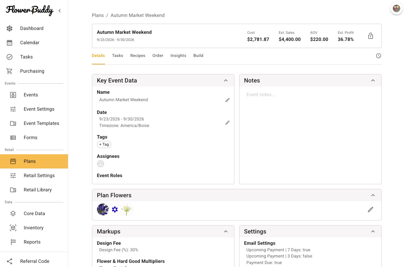Open Core Data

(x=34, y=214)
